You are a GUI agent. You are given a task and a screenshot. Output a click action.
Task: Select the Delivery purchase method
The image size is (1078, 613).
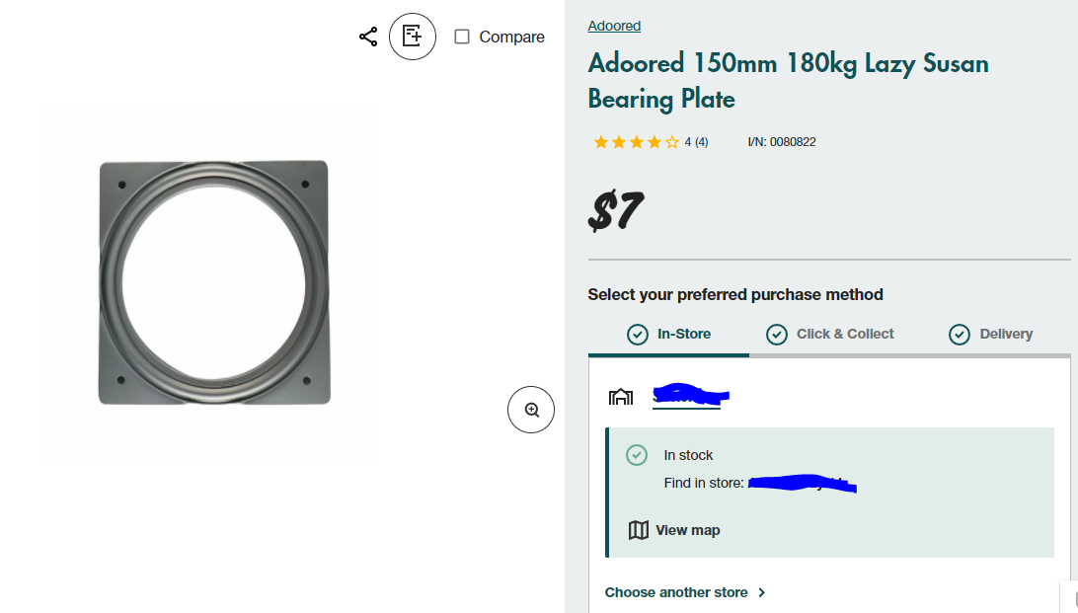pos(1005,335)
